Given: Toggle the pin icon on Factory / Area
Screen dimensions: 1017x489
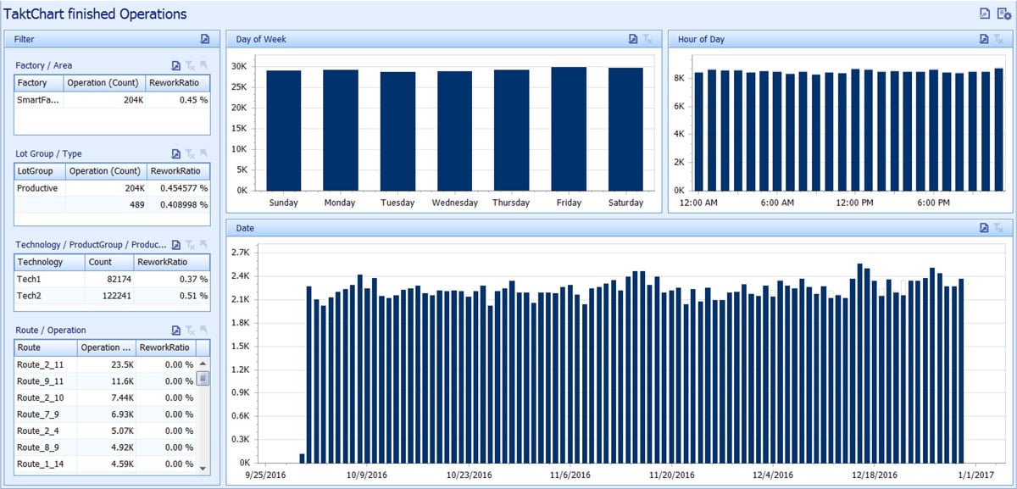Looking at the screenshot, I should (203, 65).
